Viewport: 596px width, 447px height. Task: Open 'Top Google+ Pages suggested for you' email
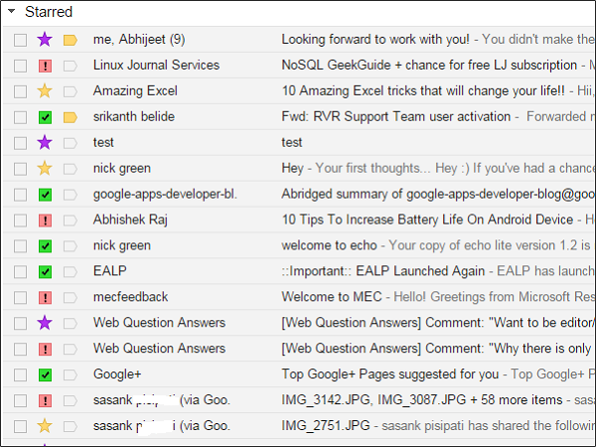click(x=390, y=374)
